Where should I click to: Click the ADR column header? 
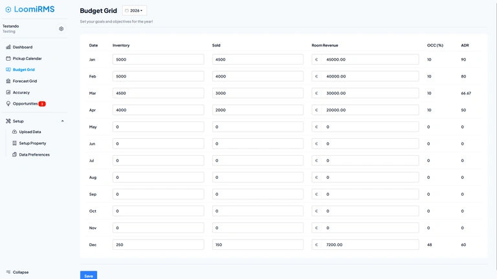(465, 45)
